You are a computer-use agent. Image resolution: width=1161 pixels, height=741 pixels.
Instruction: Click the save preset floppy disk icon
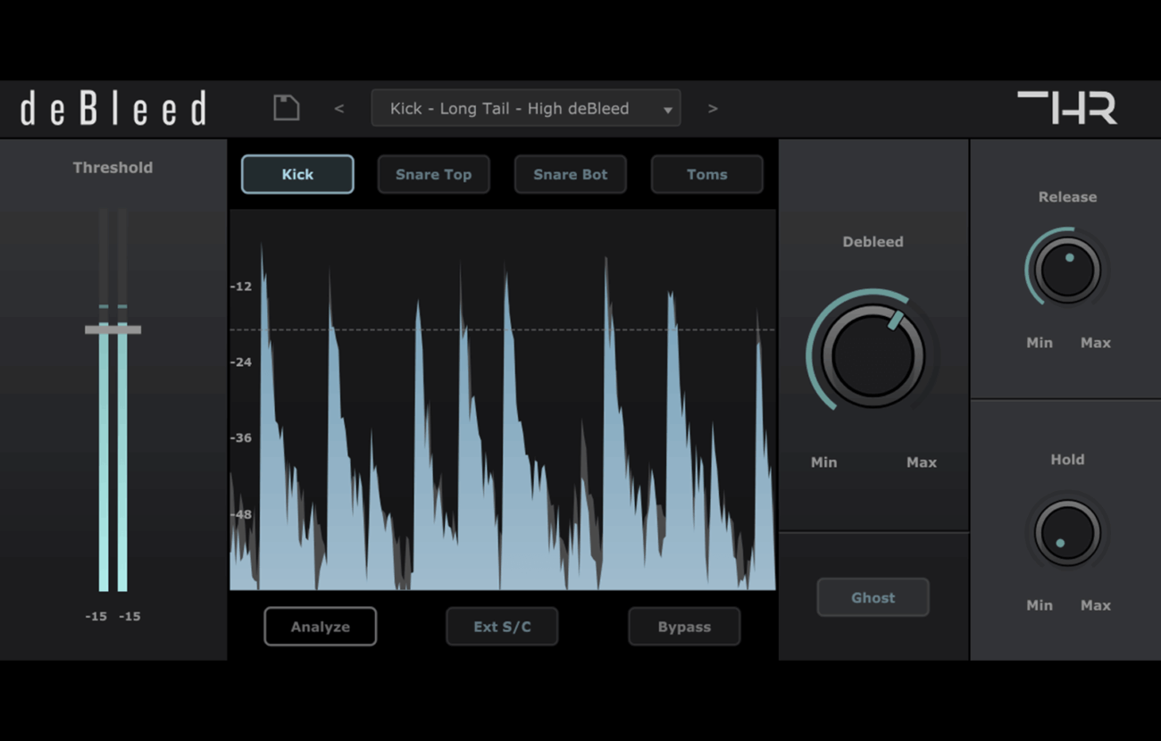tap(286, 108)
